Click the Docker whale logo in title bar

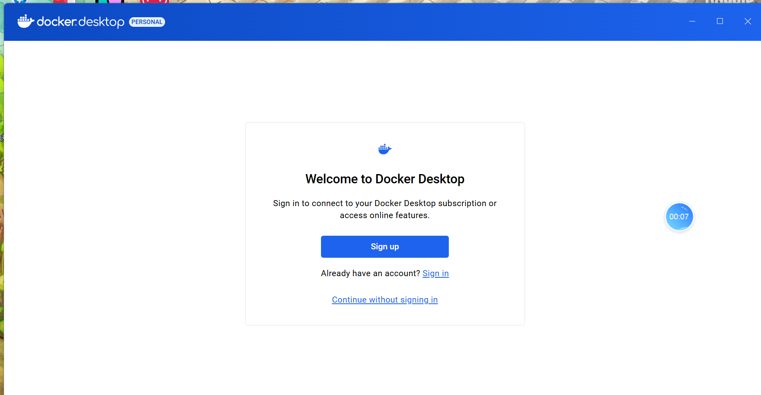26,21
